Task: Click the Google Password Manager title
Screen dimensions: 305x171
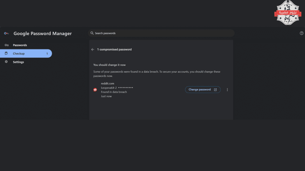Action: 43,33
